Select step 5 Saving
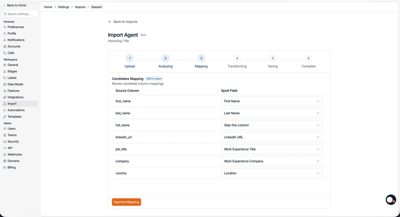Image resolution: width=400 pixels, height=217 pixels. (273, 61)
